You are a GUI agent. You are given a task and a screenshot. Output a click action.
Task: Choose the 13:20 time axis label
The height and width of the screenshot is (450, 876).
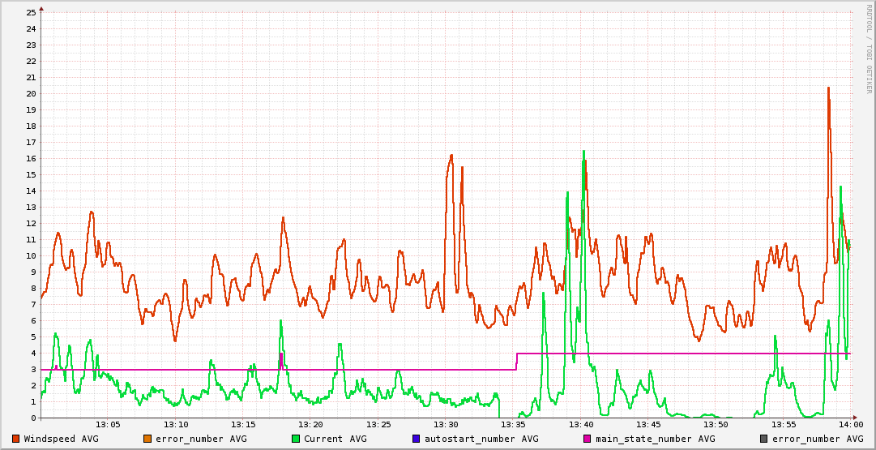click(310, 425)
